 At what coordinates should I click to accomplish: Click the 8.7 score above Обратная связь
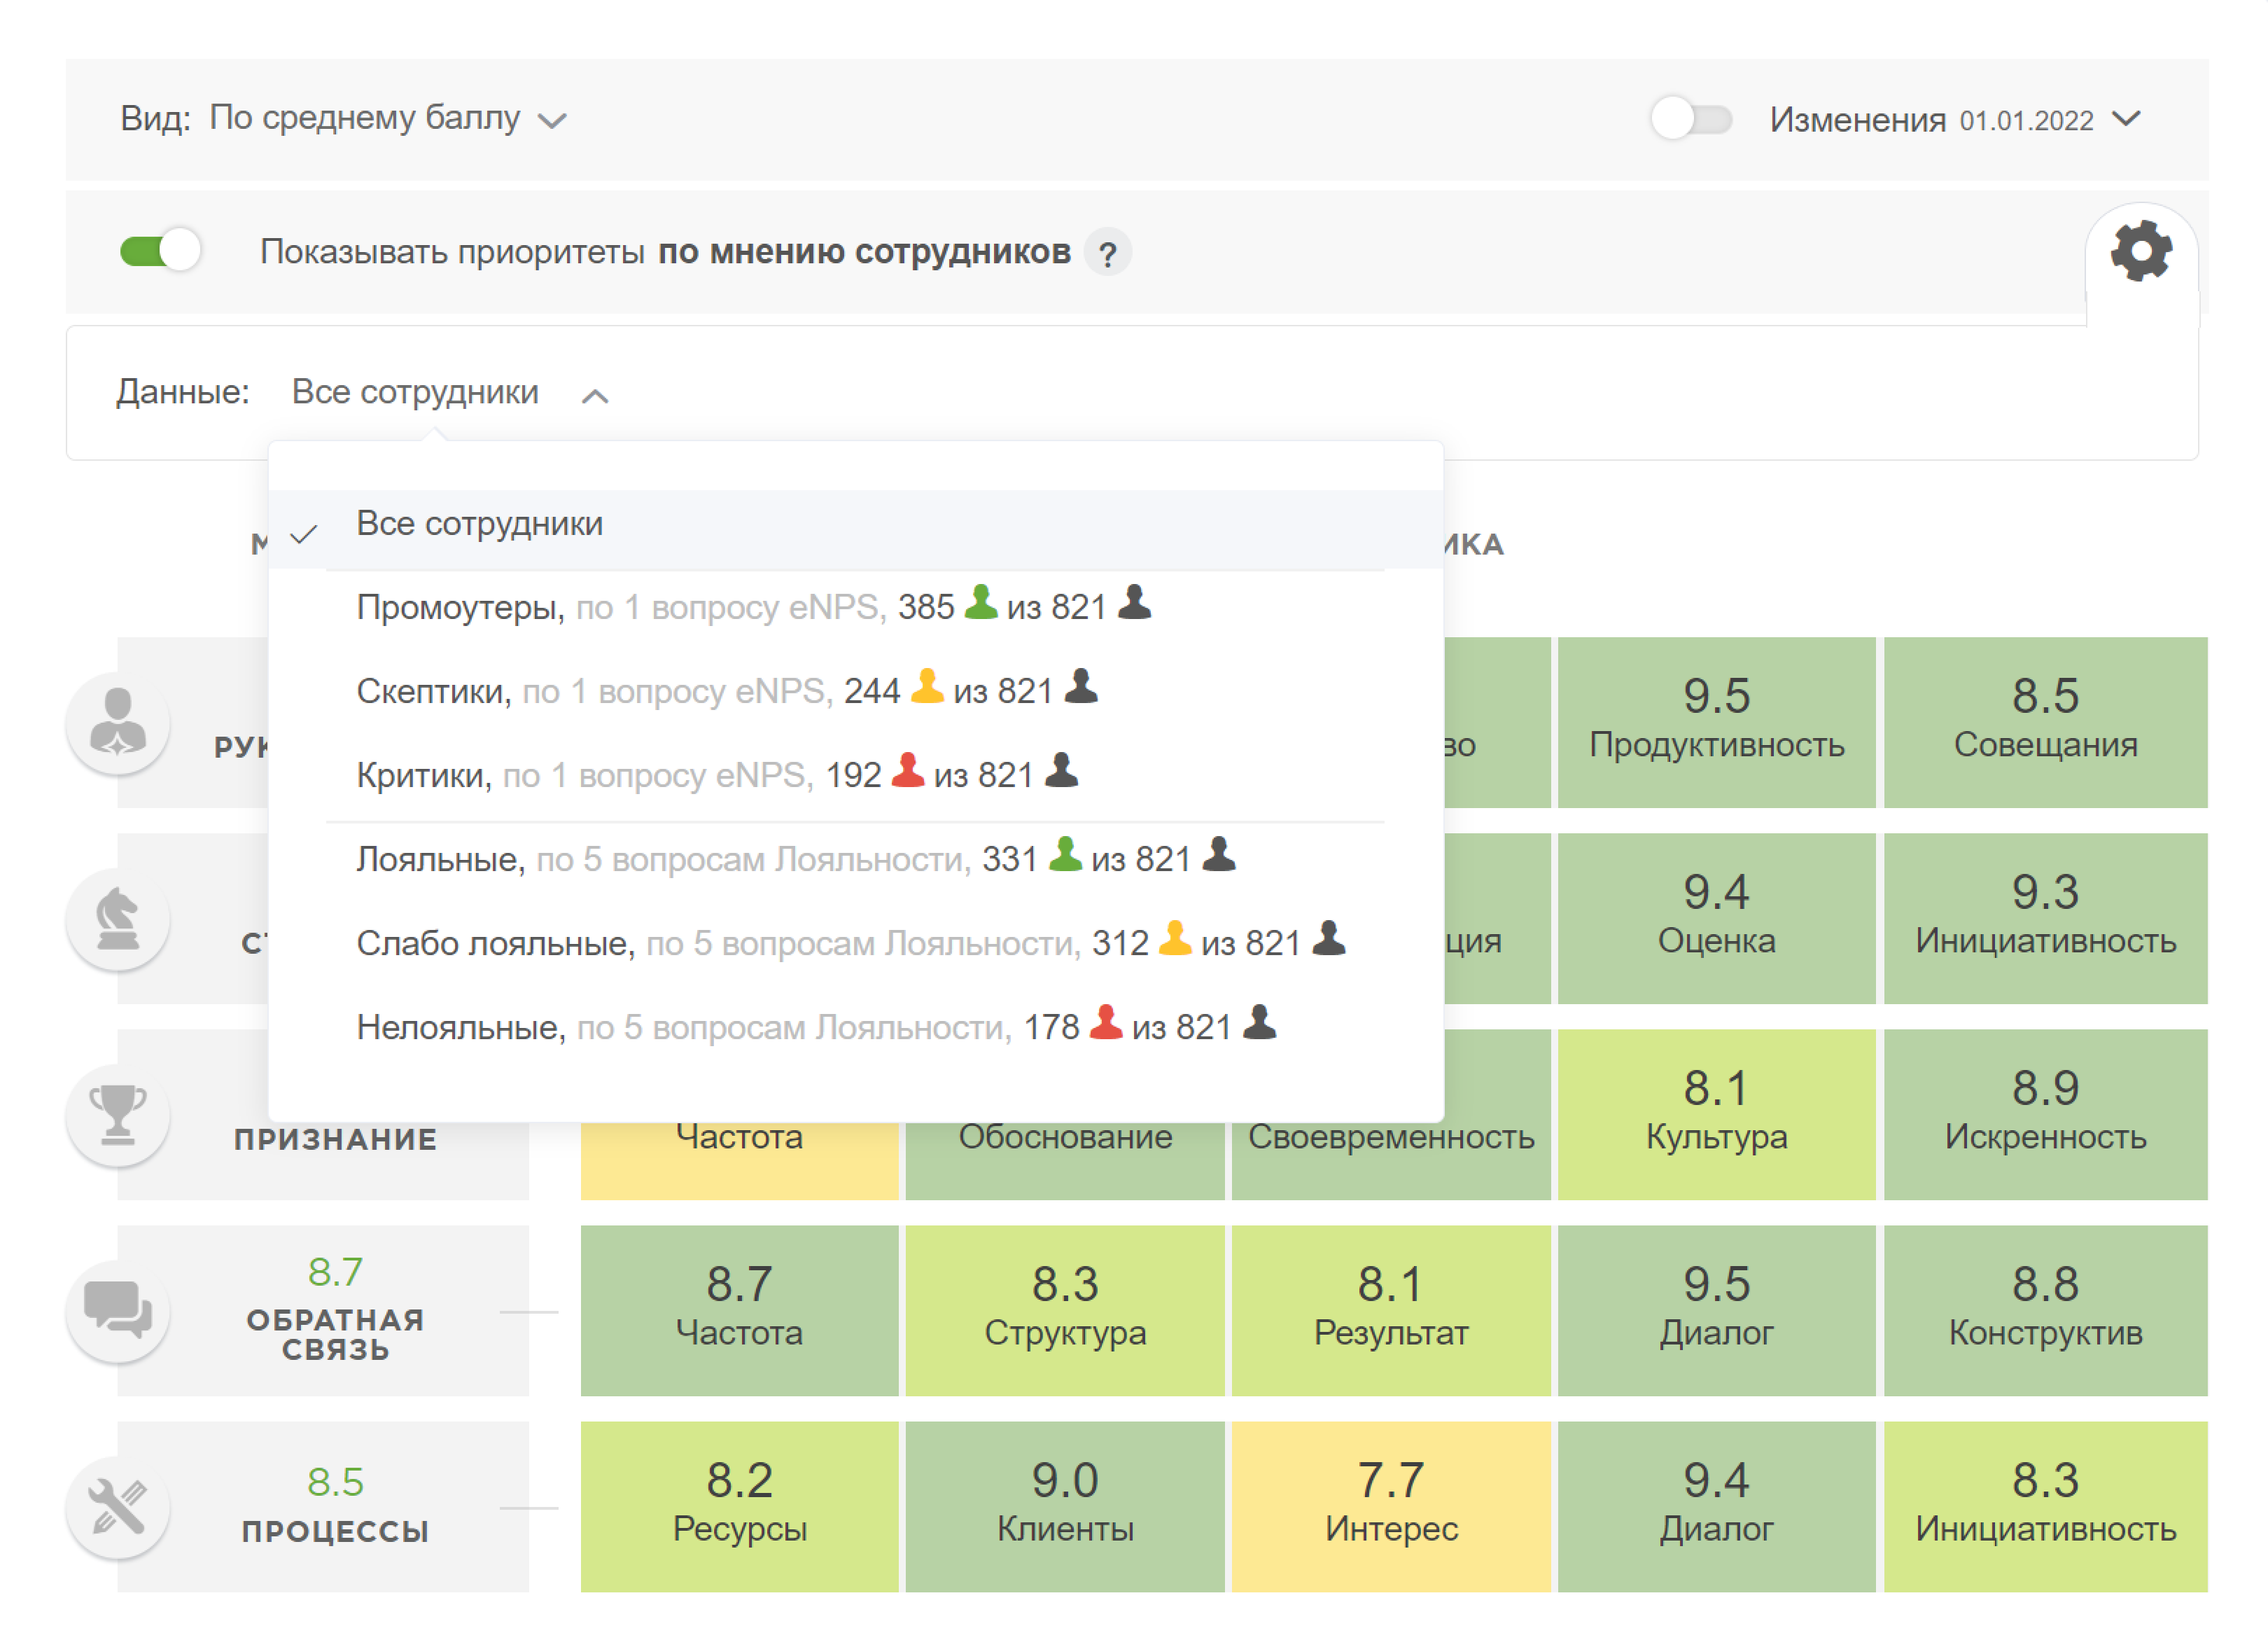point(335,1272)
